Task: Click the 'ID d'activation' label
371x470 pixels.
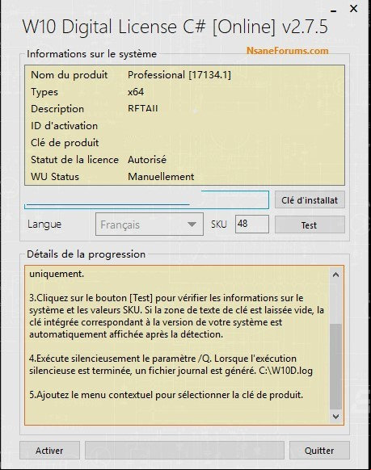Action: [x=64, y=126]
